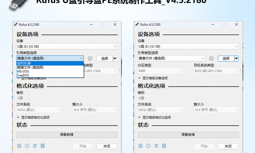Viewport: 255px width, 153px height.
Task: Close the right Rufus window
Action: click(x=236, y=24)
